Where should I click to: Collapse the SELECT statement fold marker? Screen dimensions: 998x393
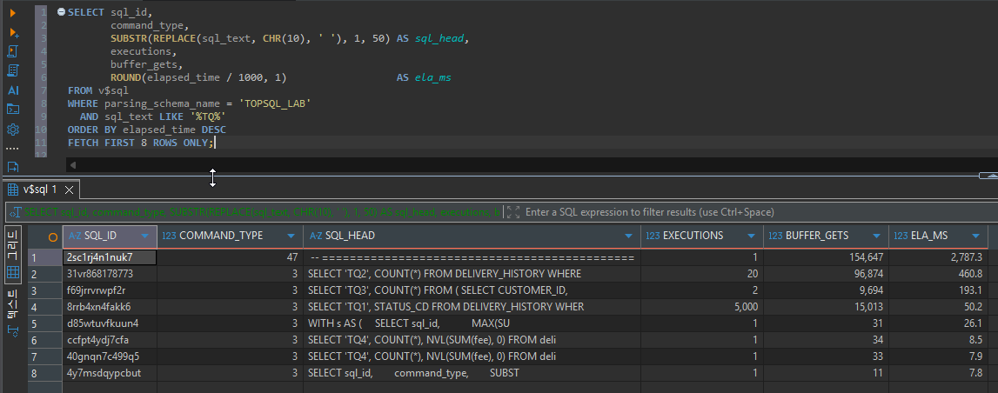pos(61,11)
